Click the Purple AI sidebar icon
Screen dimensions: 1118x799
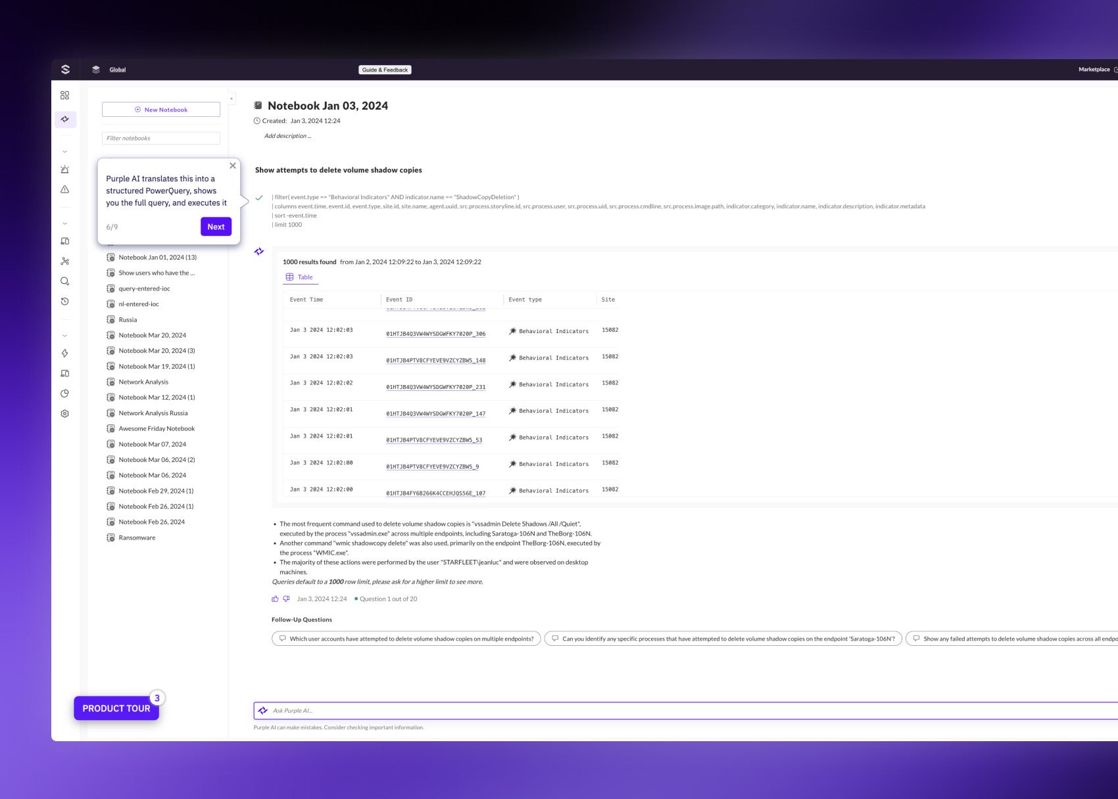click(x=65, y=119)
